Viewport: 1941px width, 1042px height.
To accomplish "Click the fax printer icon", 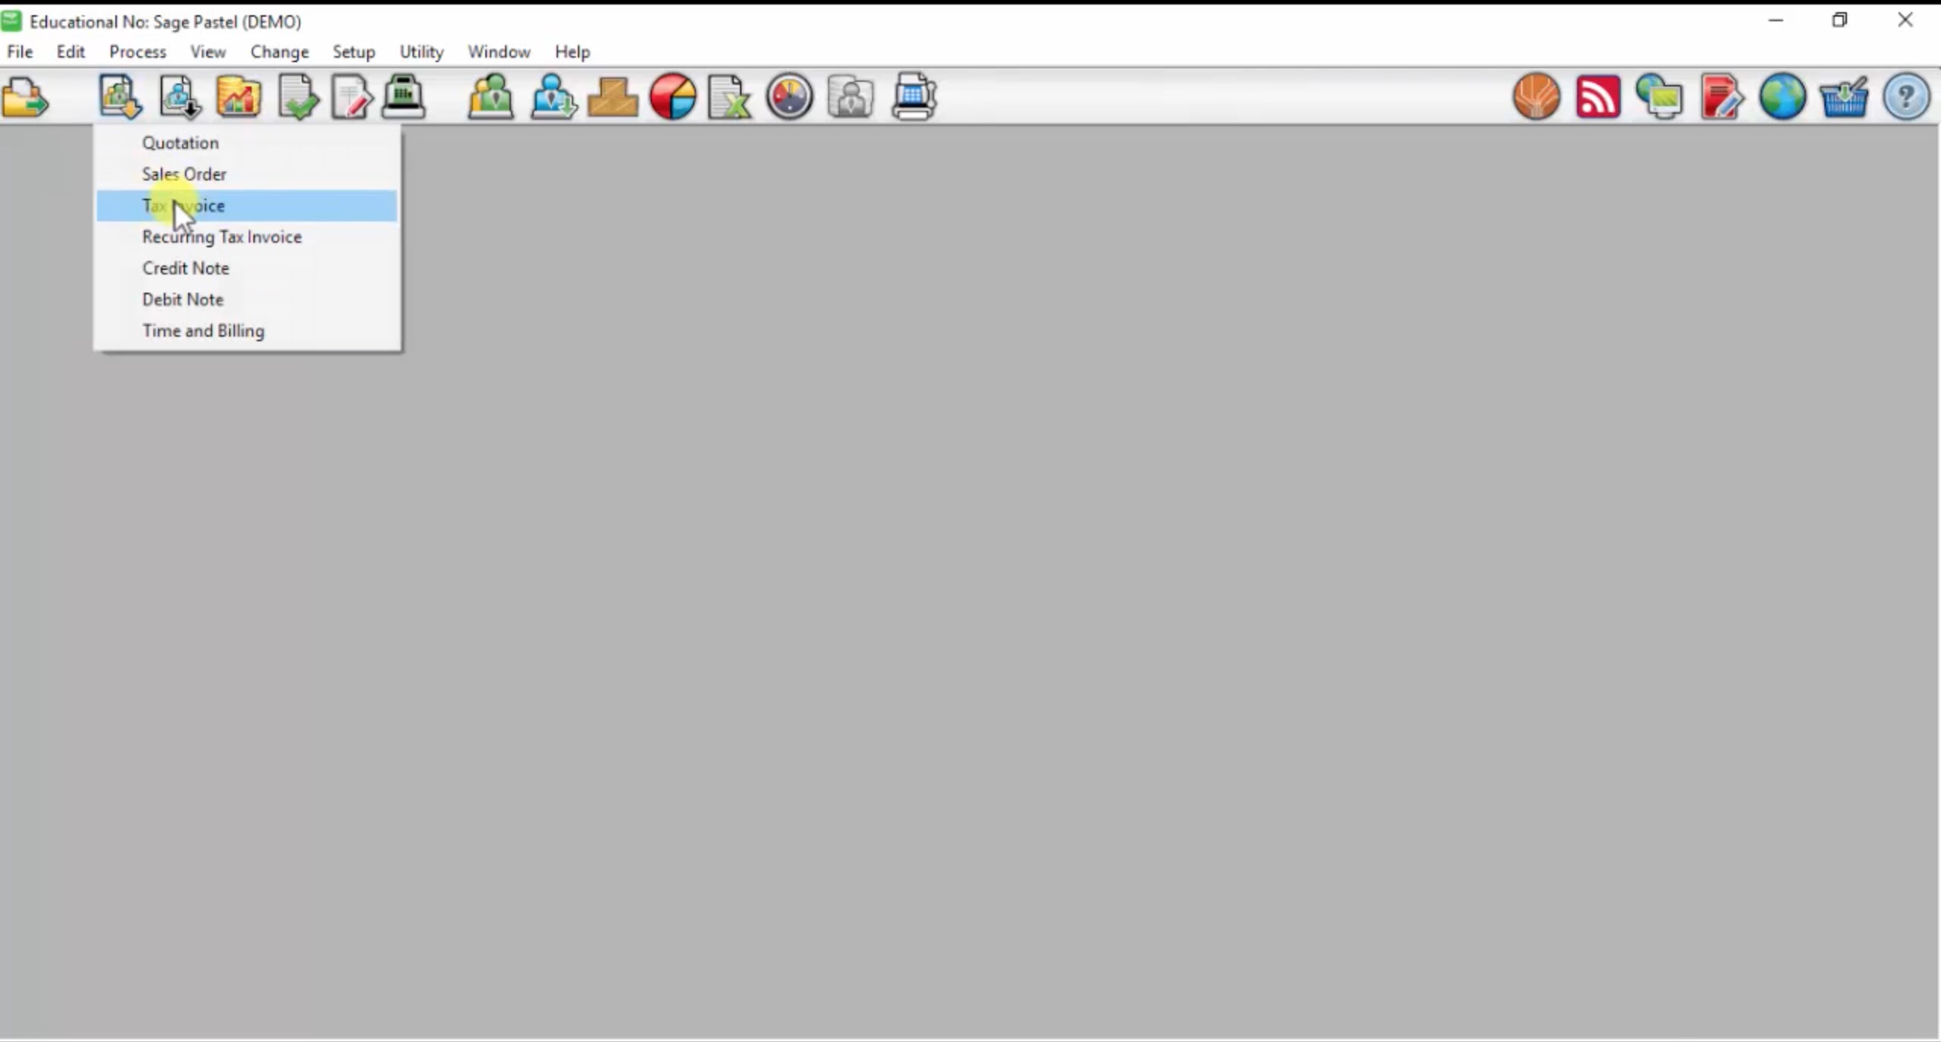I will click(914, 97).
